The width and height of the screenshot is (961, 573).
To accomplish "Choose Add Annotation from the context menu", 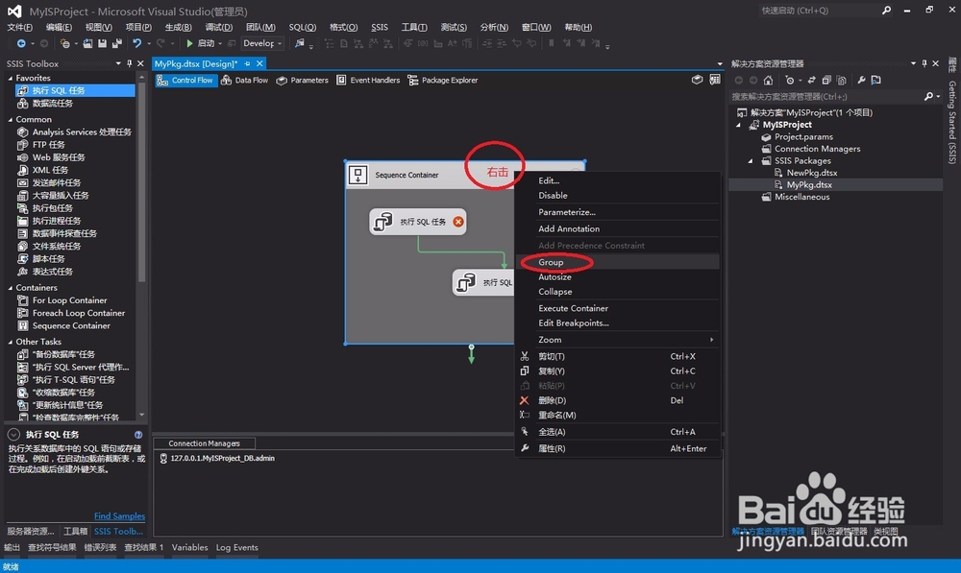I will (617, 229).
